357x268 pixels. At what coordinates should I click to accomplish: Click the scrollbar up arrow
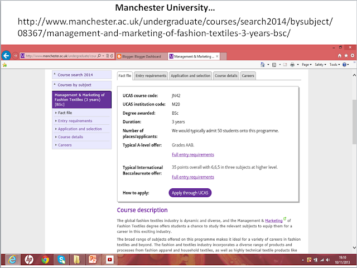[x=354, y=75]
